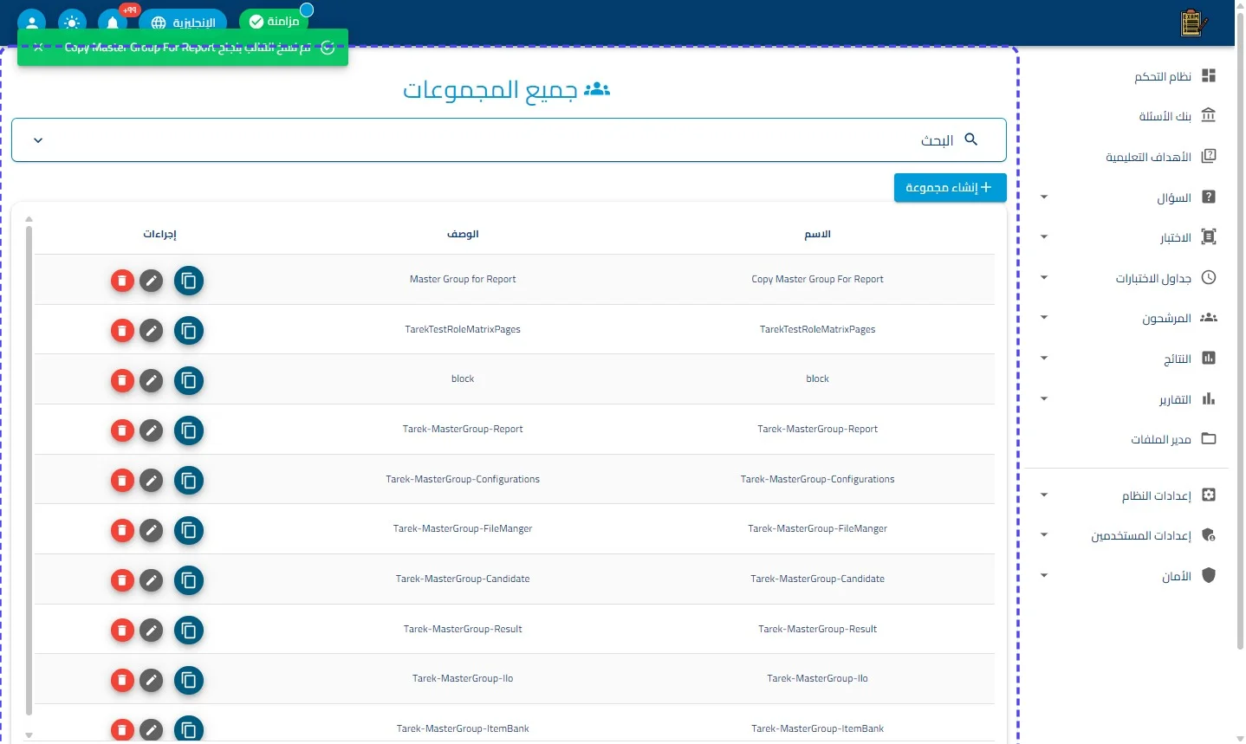Click the exam clipboard logo in header
Viewport: 1246px width, 744px height.
(x=1194, y=23)
